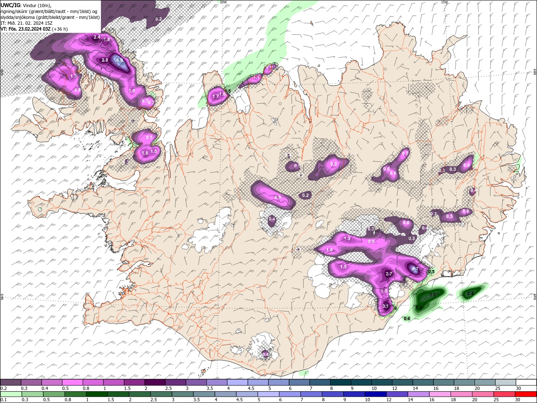This screenshot has height=403, width=537.
Task: Click the 2.4 value in the green offshore rain patch
Action: [470, 293]
